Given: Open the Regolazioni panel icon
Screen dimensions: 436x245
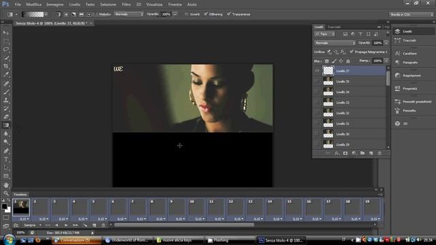Looking at the screenshot, I should (397, 76).
